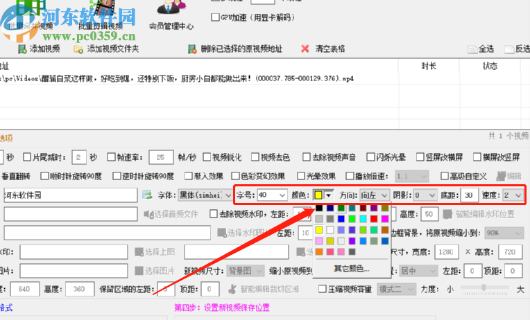This screenshot has height=320, width=530.
Task: Click the Choose Audio File (选择音频文件) speaker icon
Action: (x=148, y=214)
